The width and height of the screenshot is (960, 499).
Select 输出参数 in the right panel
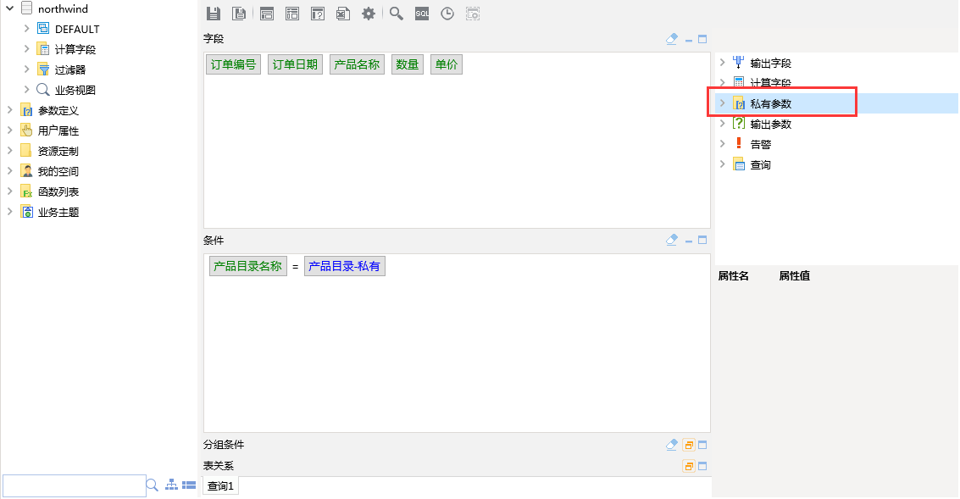(x=771, y=125)
